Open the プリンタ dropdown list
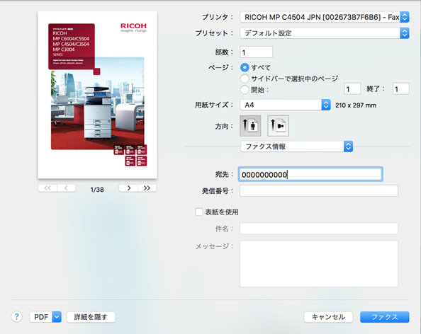 pos(325,17)
